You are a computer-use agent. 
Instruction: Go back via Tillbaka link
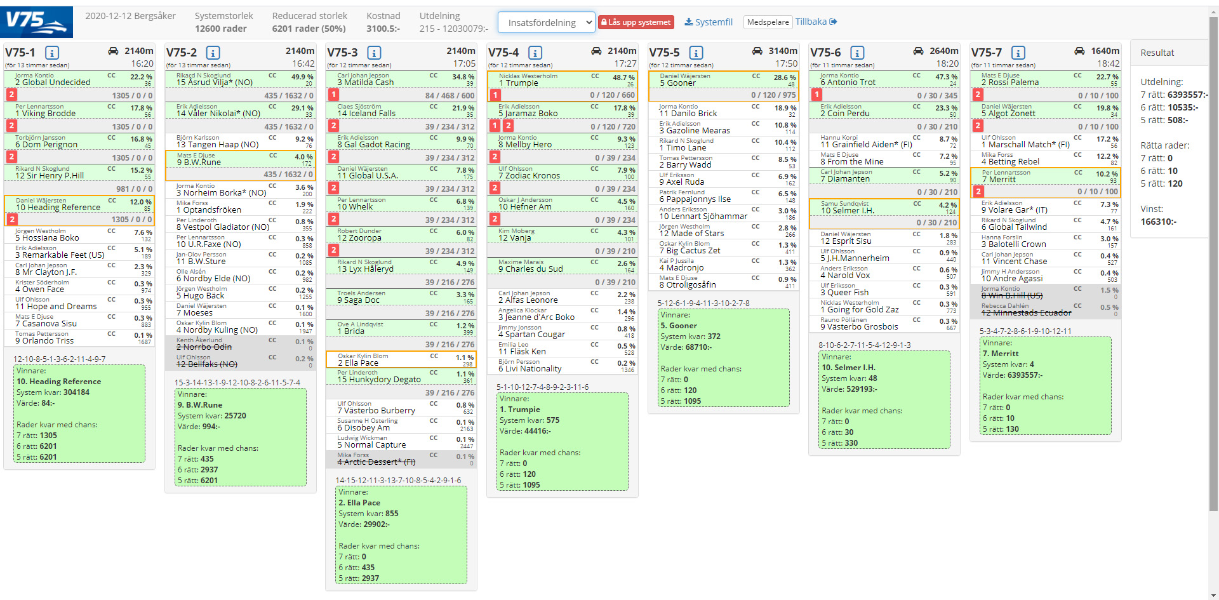[816, 22]
